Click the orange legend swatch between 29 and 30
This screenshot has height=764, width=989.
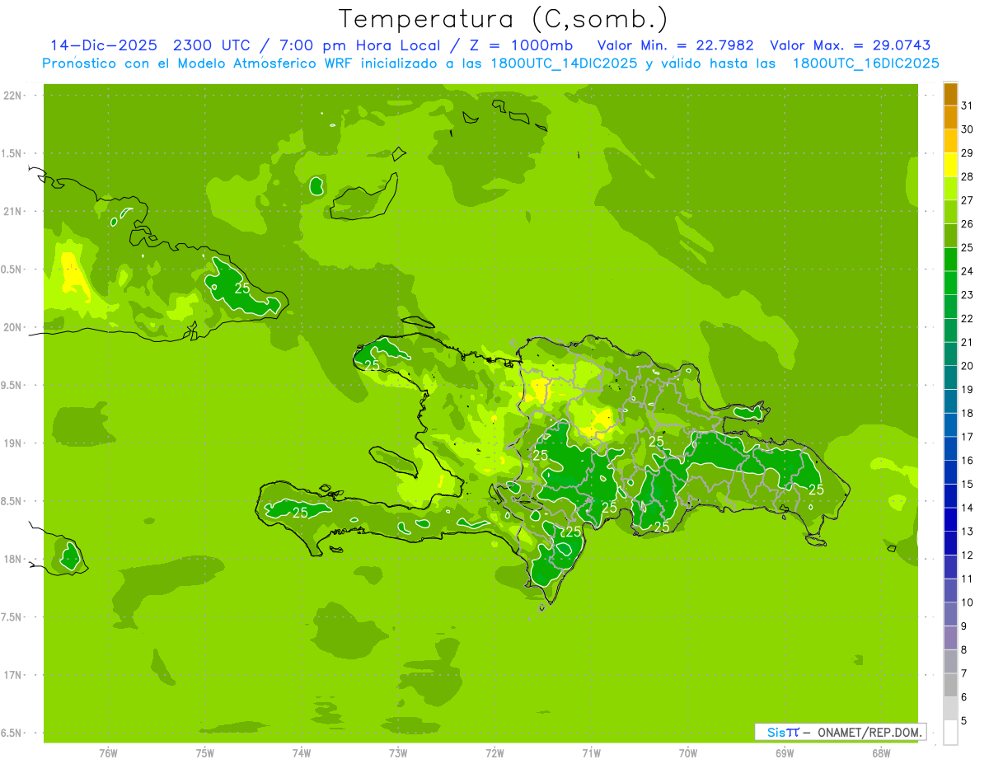click(x=950, y=141)
